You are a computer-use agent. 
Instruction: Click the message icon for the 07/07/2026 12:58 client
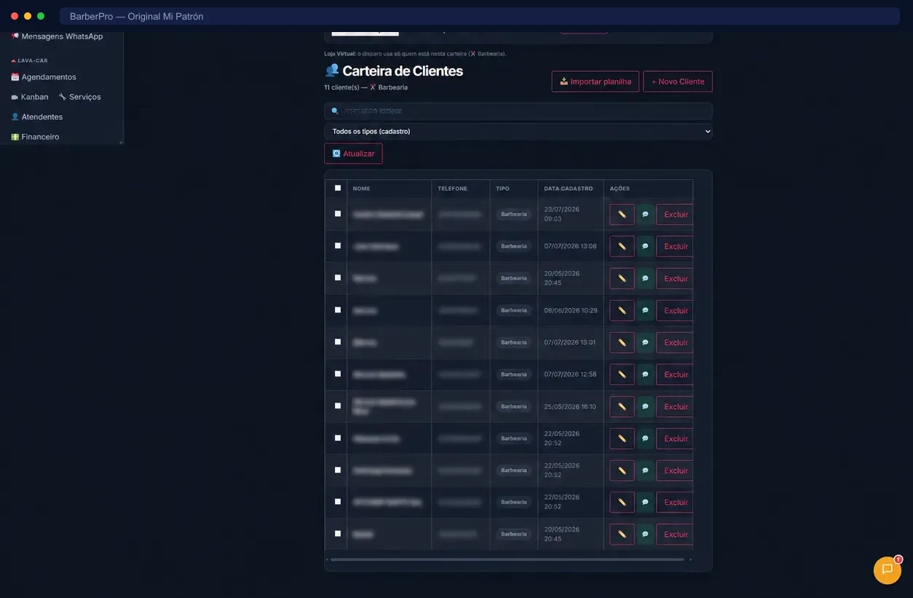coord(645,374)
